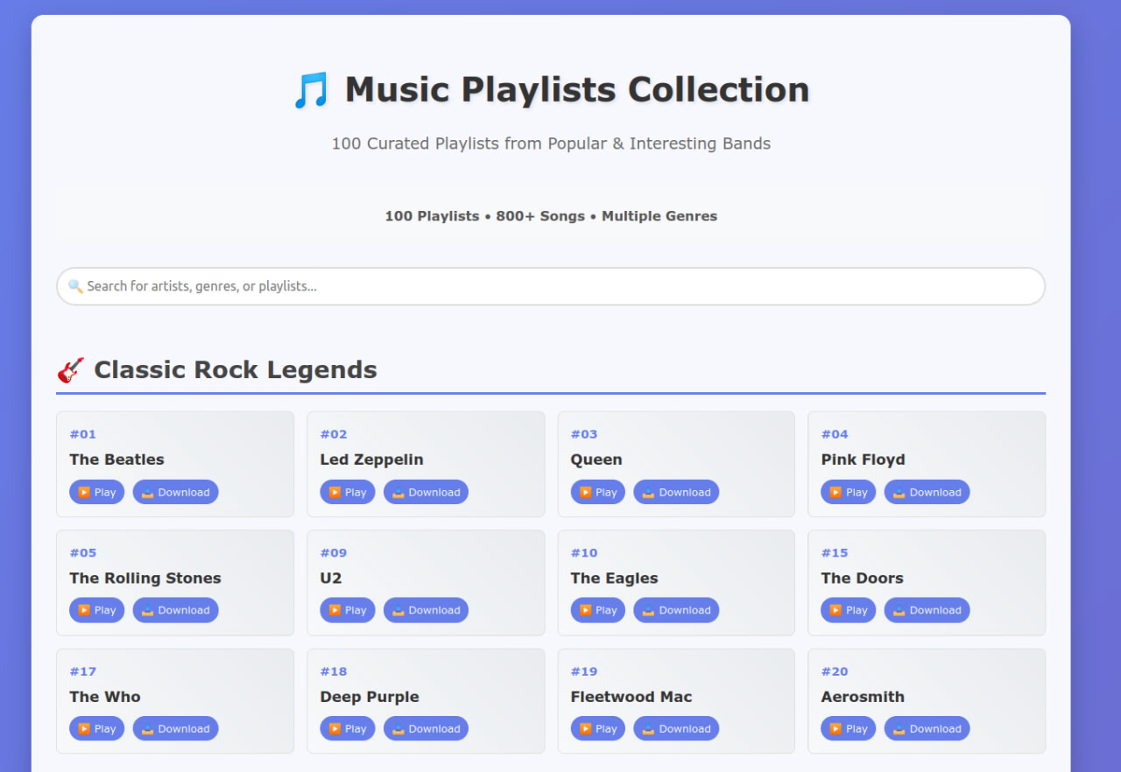
Task: Play the U2 playlist
Action: coord(348,610)
